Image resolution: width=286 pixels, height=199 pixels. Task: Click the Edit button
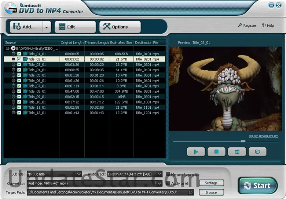point(75,27)
